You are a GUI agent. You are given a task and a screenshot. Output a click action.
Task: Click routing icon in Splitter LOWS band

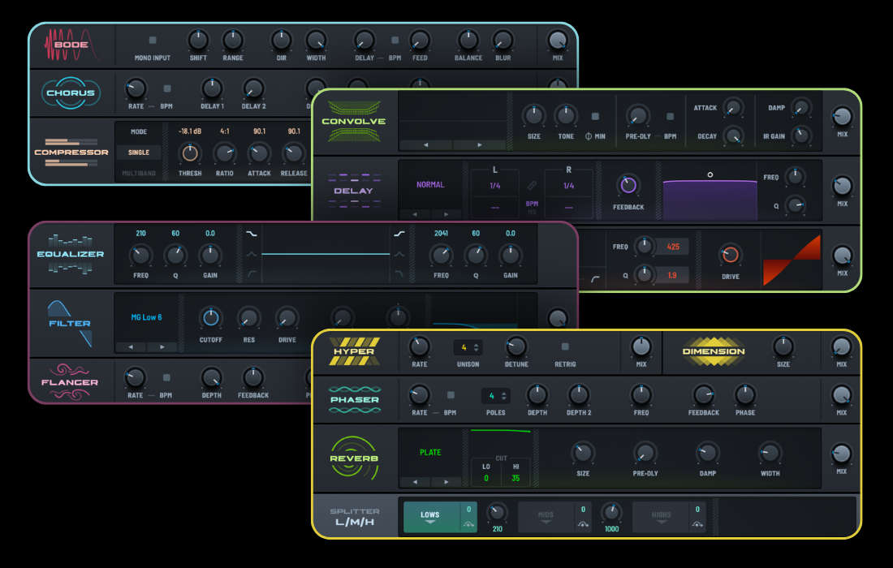468,523
